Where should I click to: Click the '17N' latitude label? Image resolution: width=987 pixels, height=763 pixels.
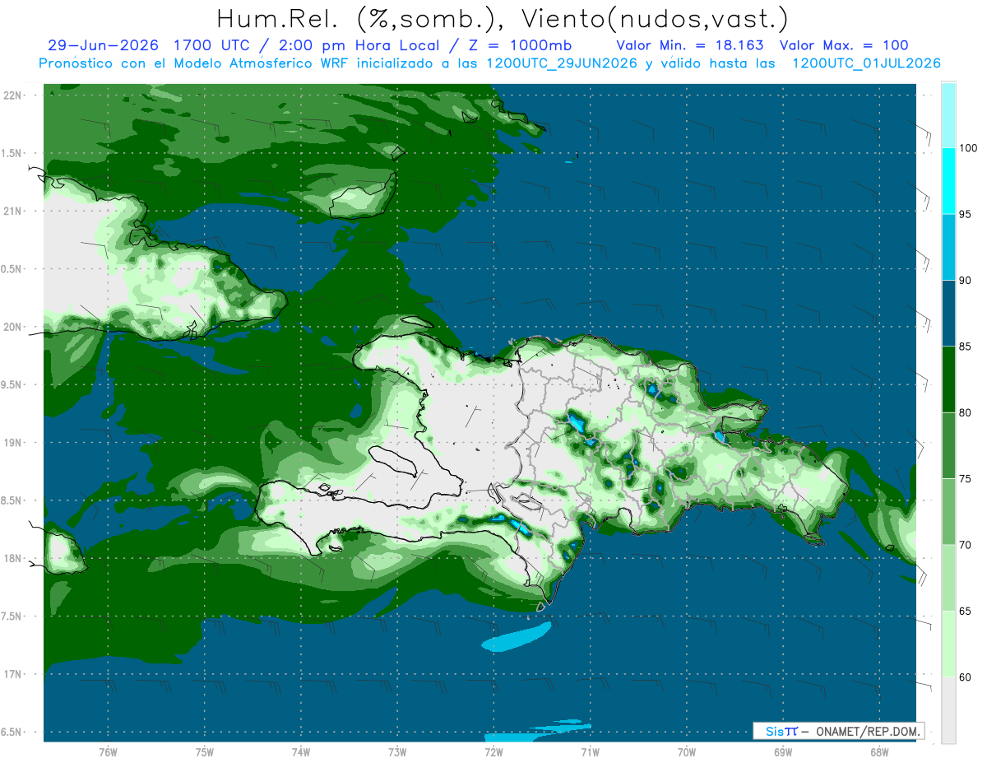[x=14, y=674]
